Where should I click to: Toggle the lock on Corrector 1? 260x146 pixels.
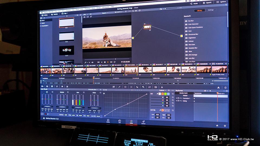coord(178,98)
